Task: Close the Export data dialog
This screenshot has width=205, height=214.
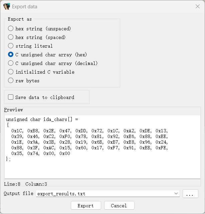Action: 197,6
